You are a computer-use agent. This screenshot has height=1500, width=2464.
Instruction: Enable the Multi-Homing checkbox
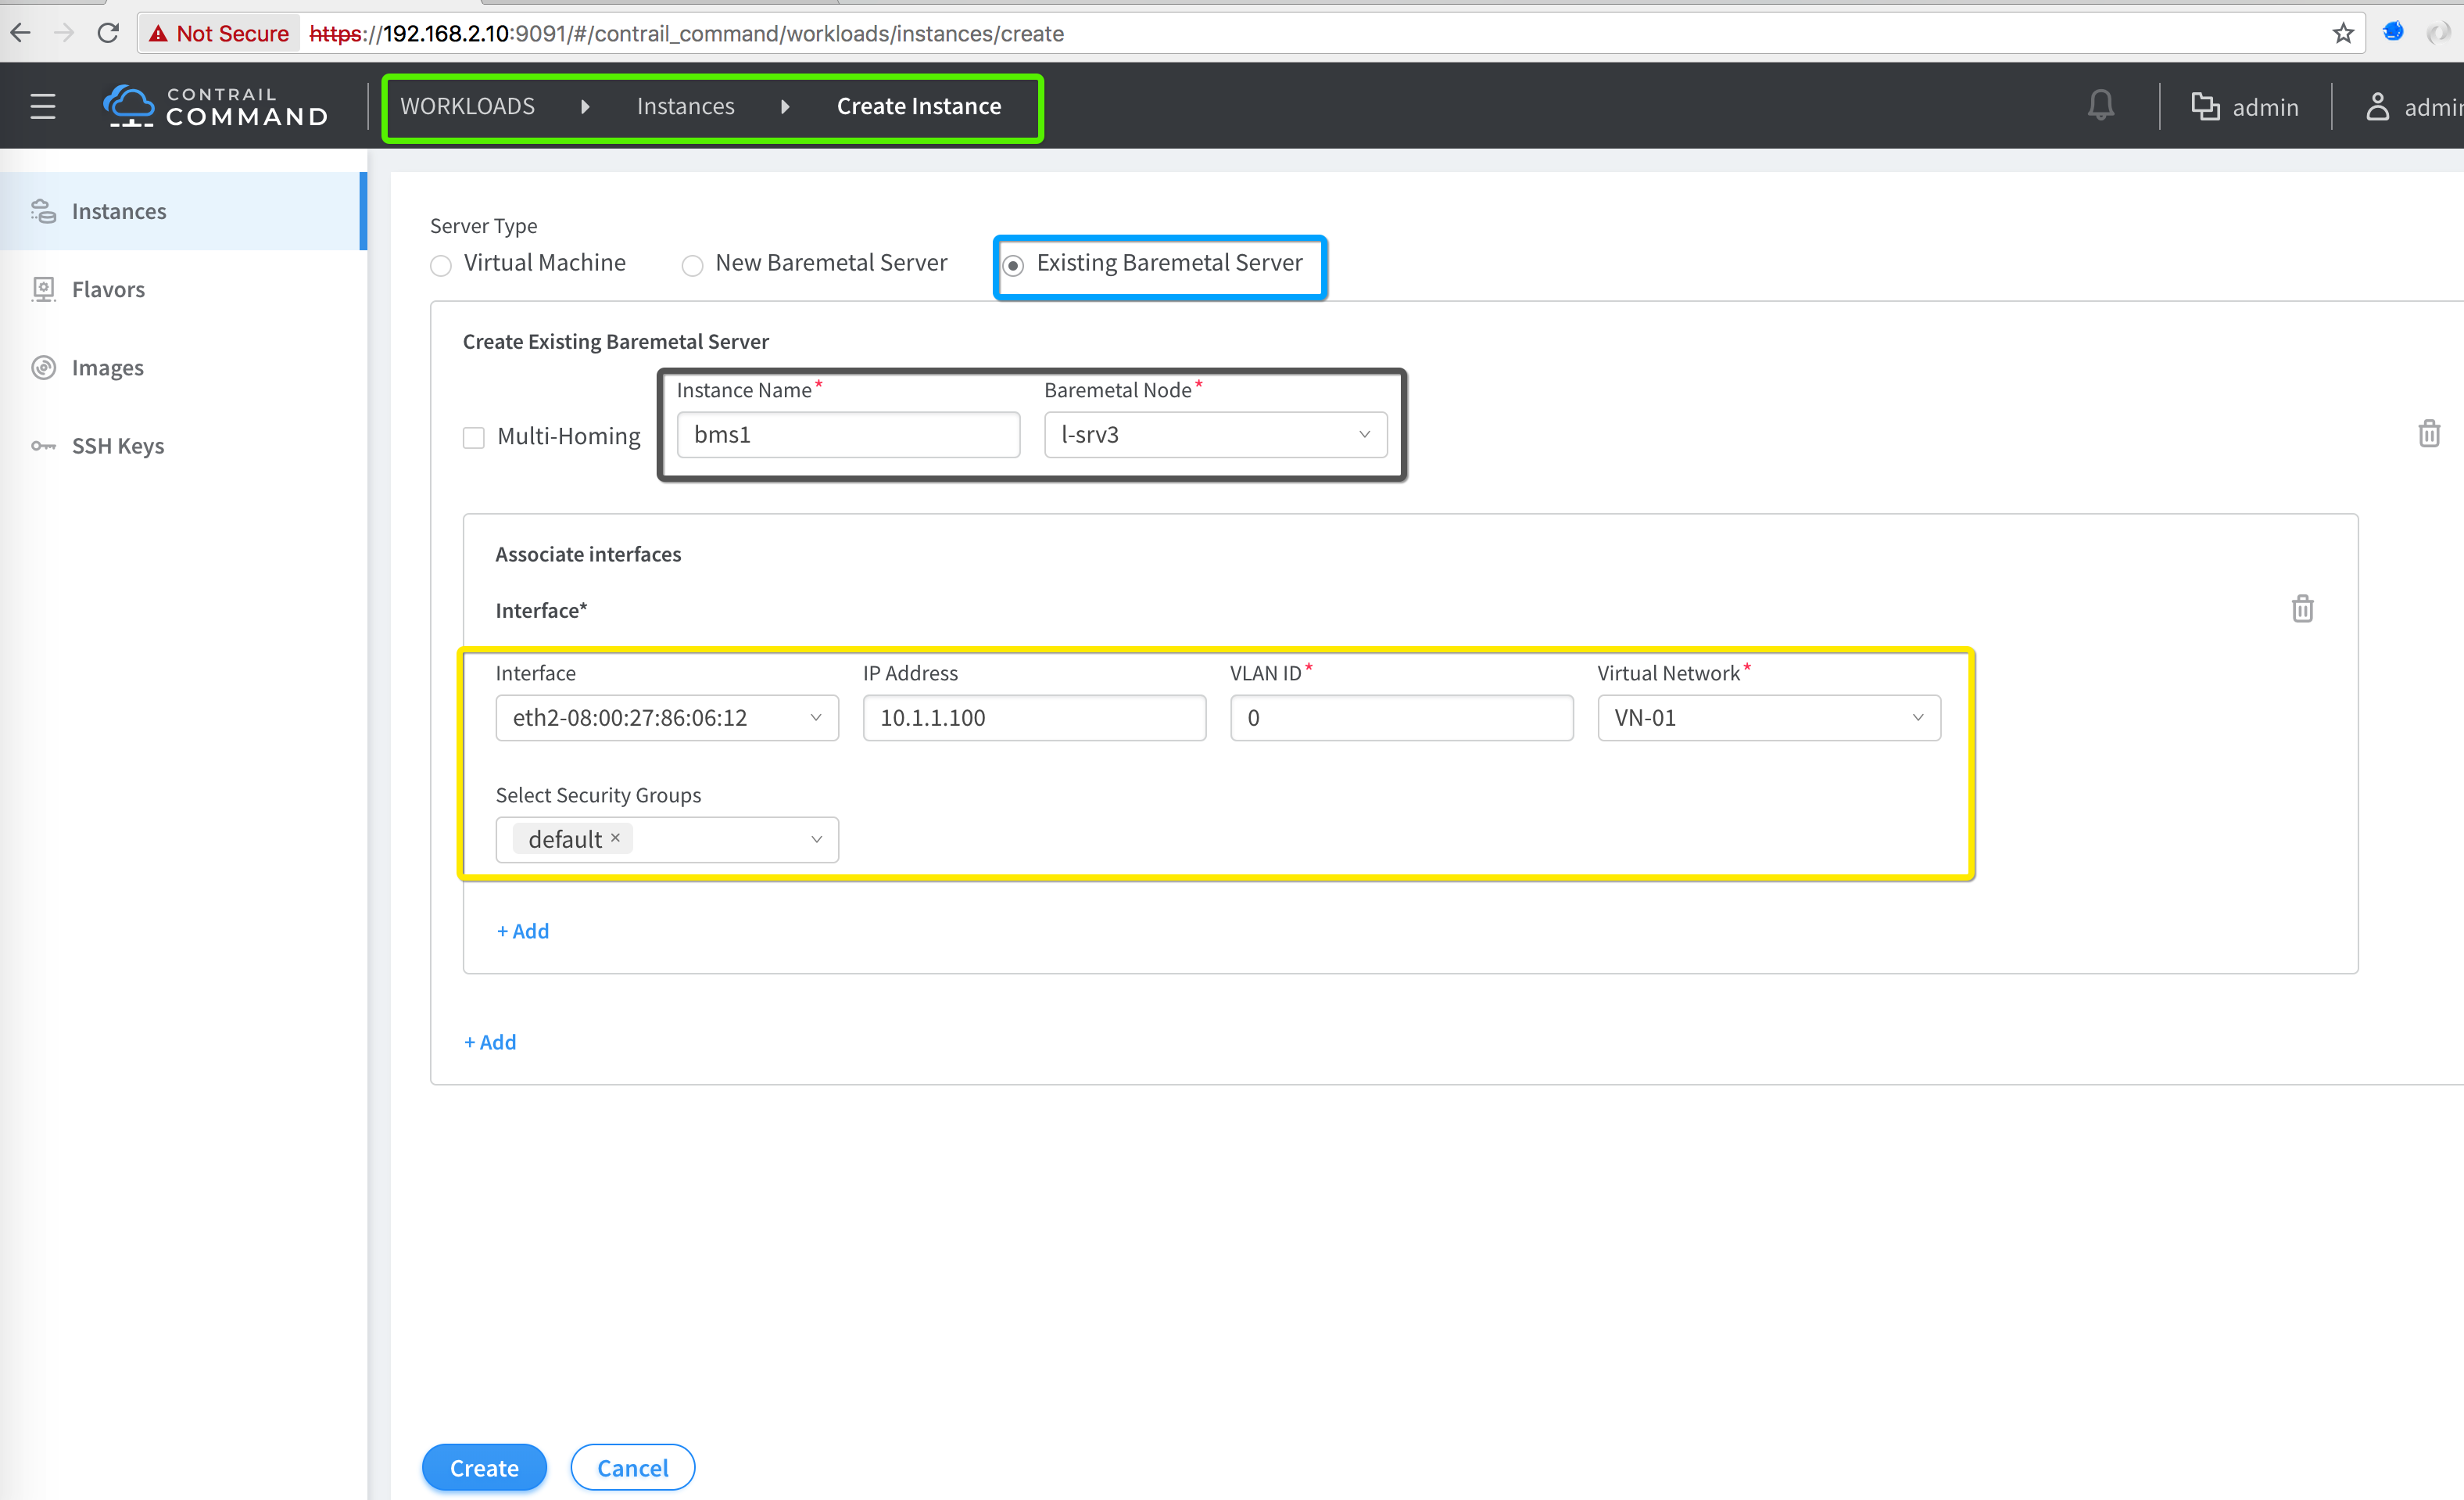point(474,437)
